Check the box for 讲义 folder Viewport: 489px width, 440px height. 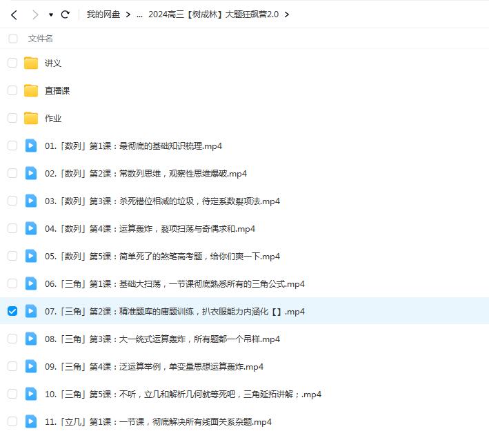coord(12,63)
